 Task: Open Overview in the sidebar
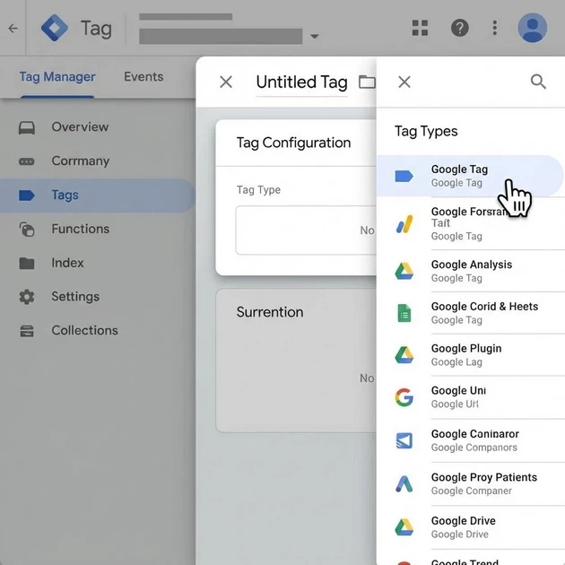tap(79, 127)
